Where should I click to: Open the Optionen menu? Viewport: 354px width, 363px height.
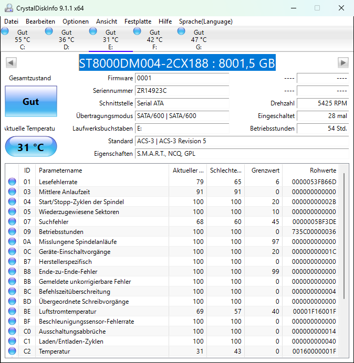[x=76, y=22]
